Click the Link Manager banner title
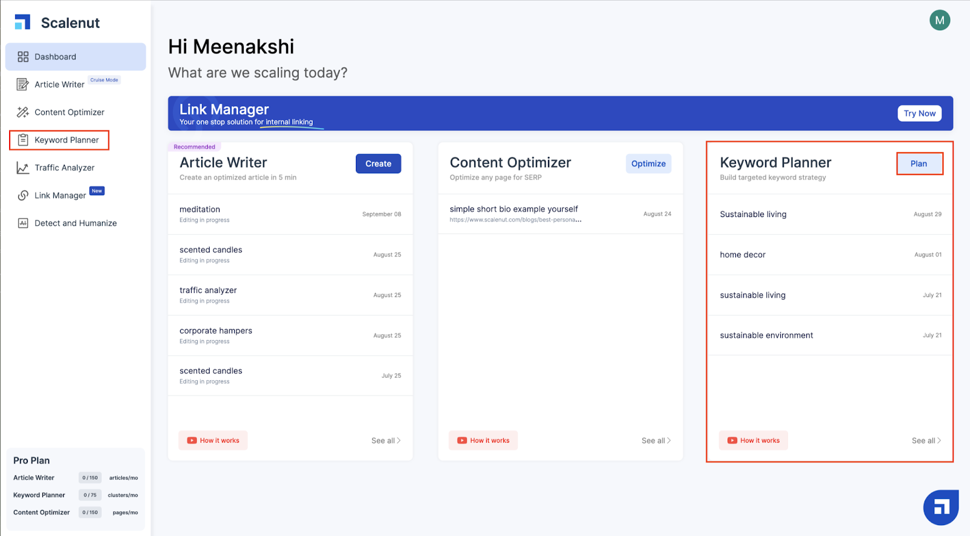Screen dimensions: 970x536 (224, 109)
